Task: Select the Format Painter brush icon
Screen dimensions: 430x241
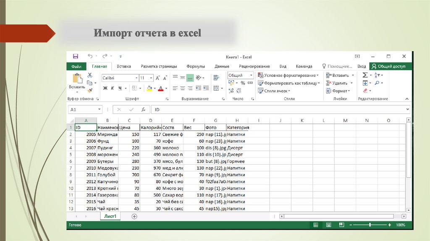Action: (89, 90)
